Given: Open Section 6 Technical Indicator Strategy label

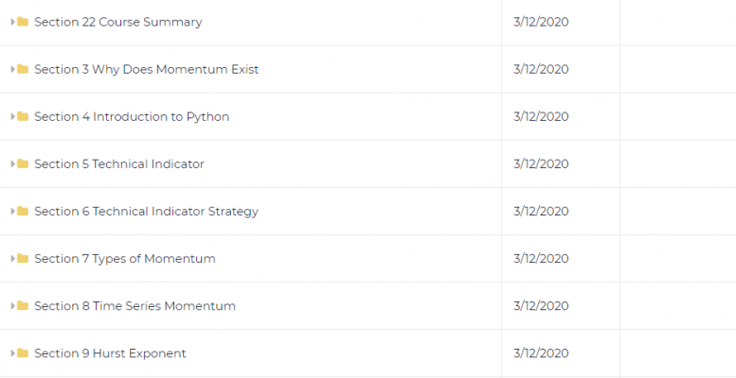Looking at the screenshot, I should (146, 212).
